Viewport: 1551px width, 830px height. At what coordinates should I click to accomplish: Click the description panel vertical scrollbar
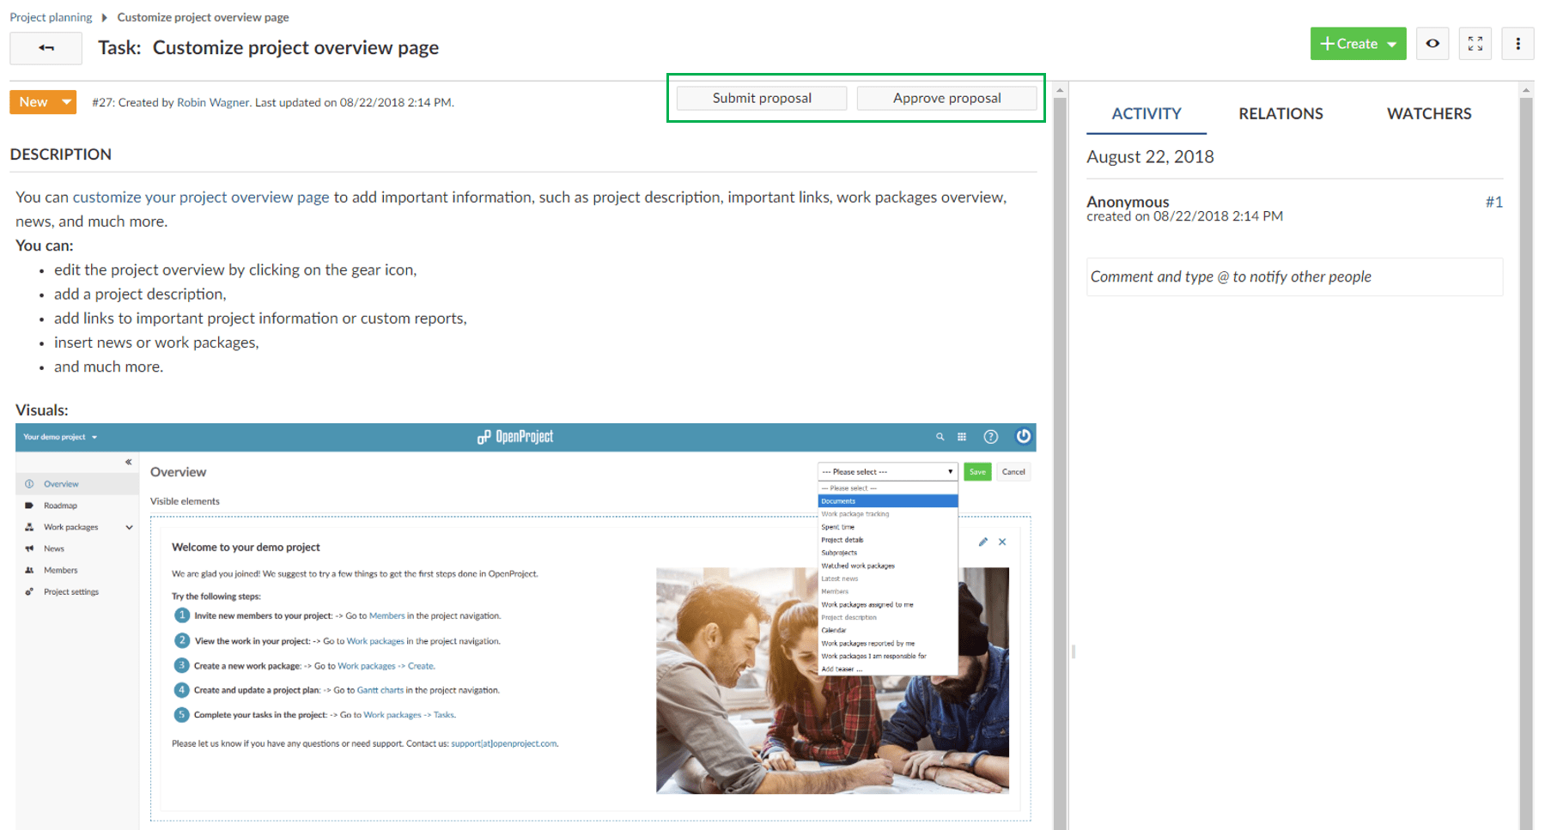1060,429
